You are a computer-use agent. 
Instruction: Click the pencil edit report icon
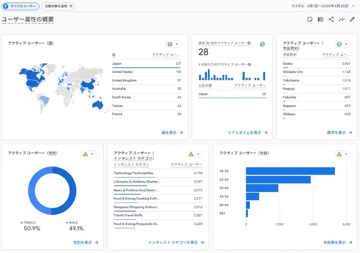coord(352,19)
